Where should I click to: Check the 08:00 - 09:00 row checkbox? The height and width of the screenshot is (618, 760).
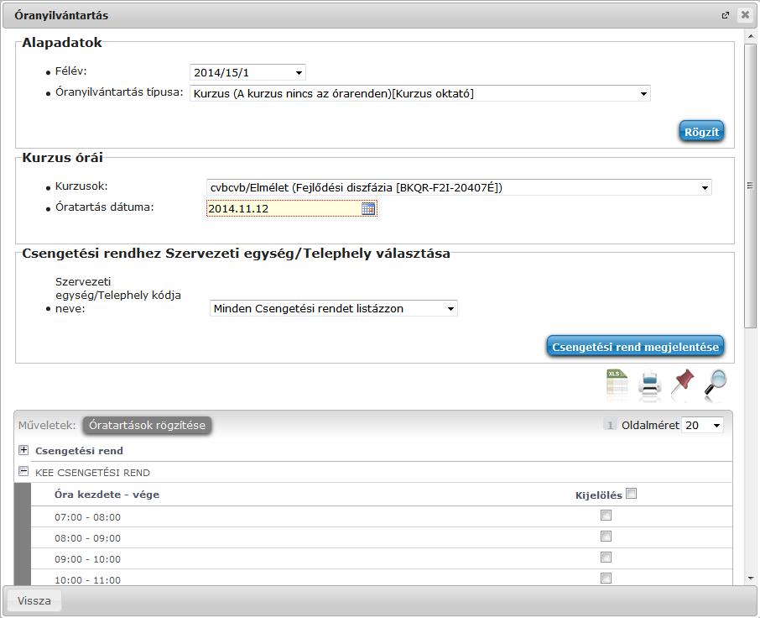606,536
